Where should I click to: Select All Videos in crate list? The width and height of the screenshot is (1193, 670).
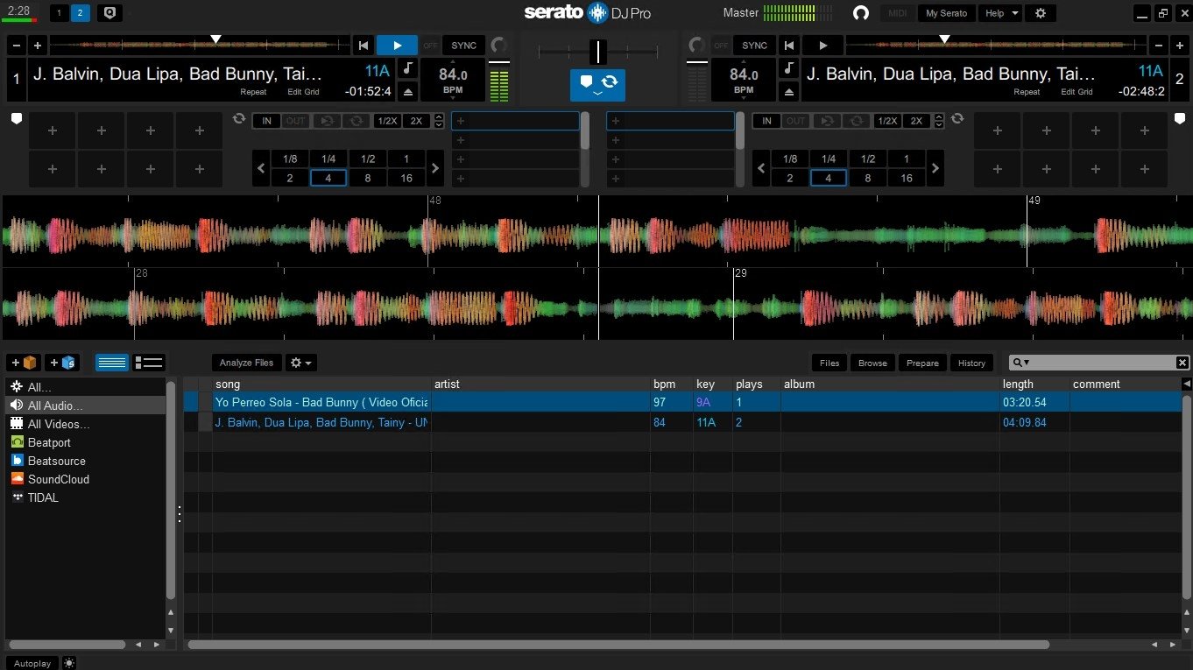pos(85,424)
